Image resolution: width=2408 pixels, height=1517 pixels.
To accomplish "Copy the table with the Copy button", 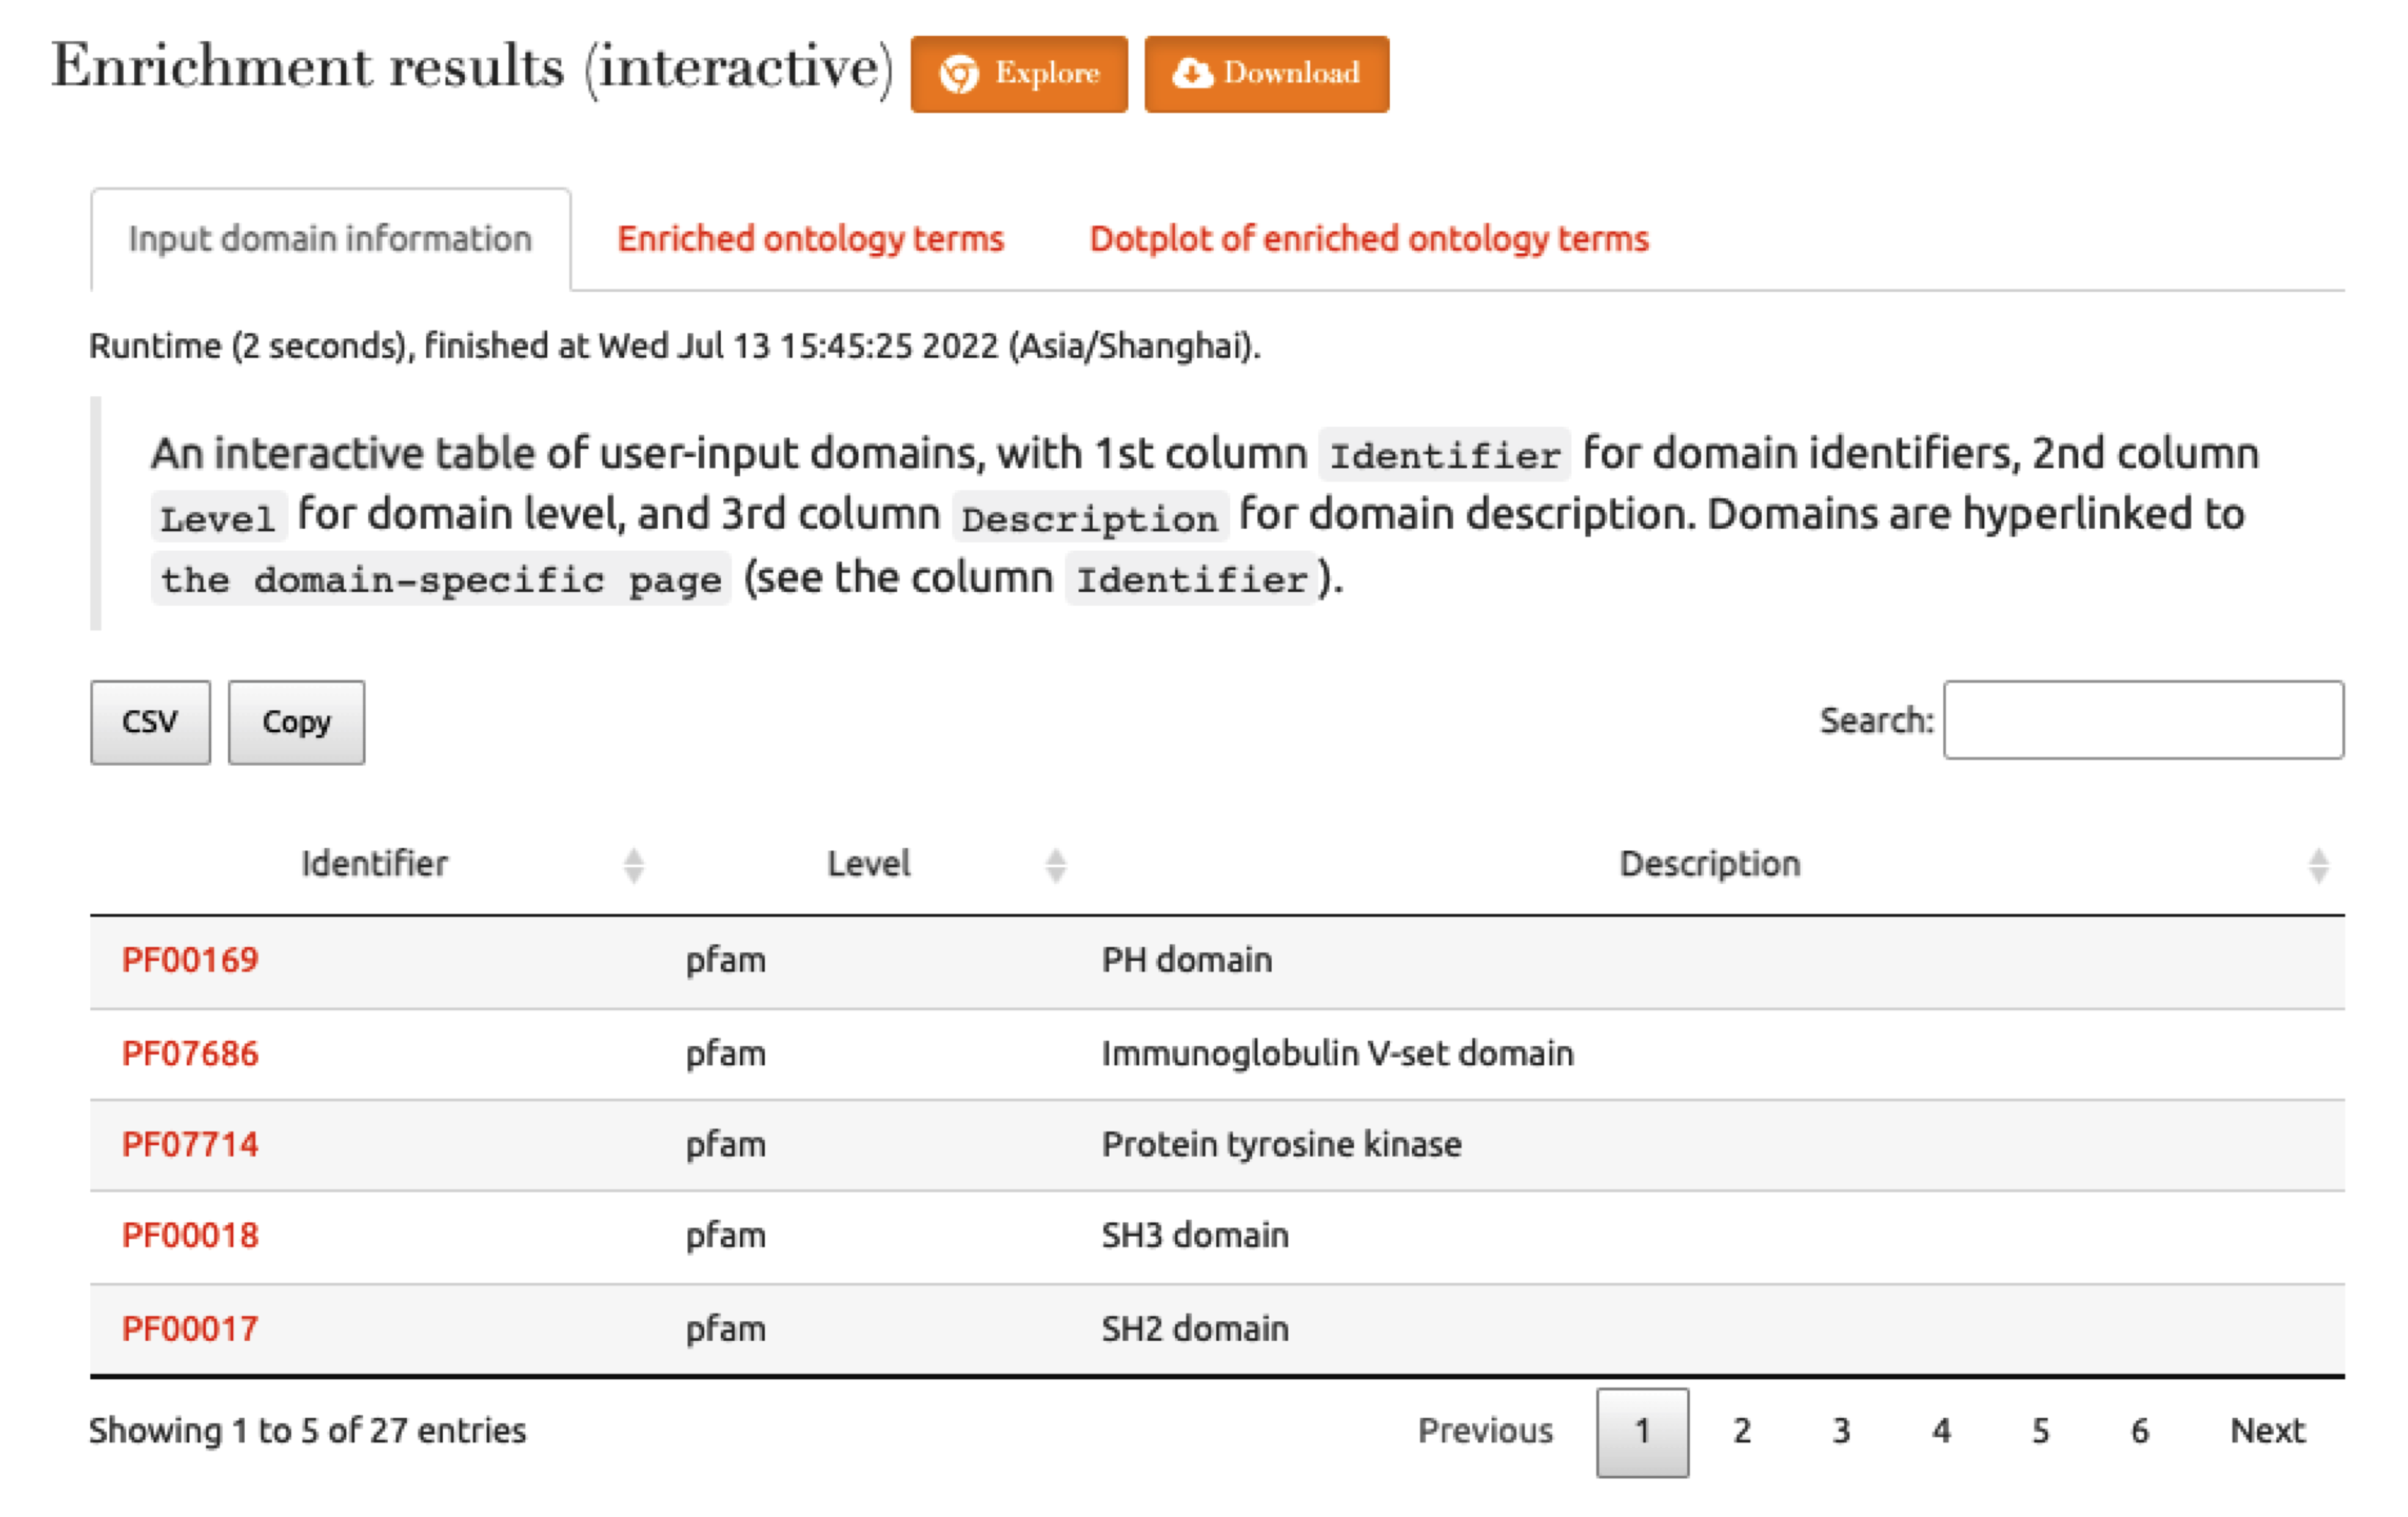I will (296, 721).
